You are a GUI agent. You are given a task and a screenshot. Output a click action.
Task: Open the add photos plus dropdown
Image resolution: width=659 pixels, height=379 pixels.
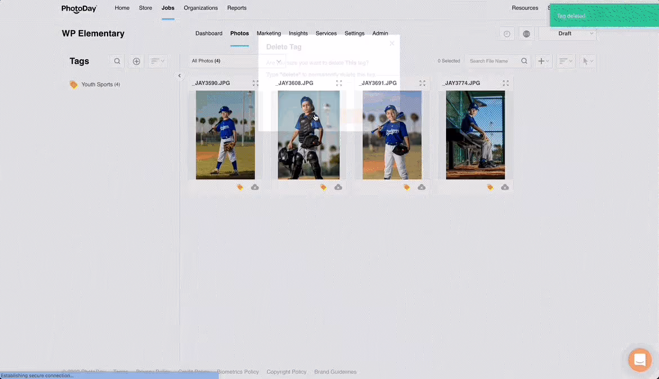pyautogui.click(x=544, y=61)
